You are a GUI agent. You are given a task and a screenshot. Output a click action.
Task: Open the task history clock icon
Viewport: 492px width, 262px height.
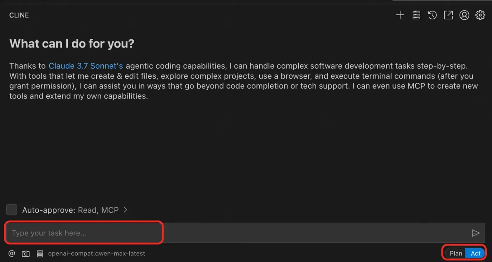click(432, 15)
